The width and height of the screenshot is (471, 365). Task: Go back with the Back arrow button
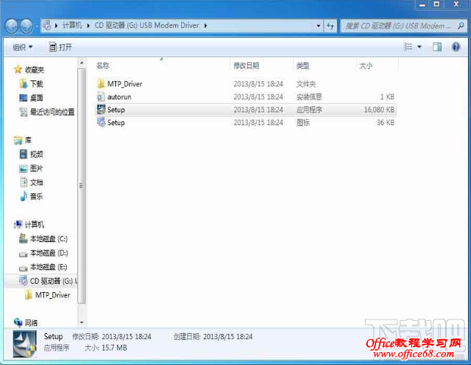tap(11, 26)
